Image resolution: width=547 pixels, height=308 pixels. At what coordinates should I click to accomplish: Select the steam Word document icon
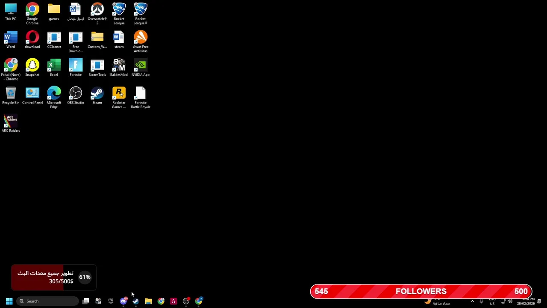tap(119, 40)
